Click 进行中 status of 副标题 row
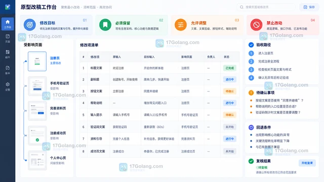Image resolution: width=324 pixels, height=182 pixels. (229, 79)
